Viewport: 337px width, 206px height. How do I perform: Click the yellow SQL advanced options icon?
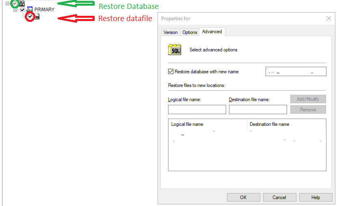click(175, 50)
